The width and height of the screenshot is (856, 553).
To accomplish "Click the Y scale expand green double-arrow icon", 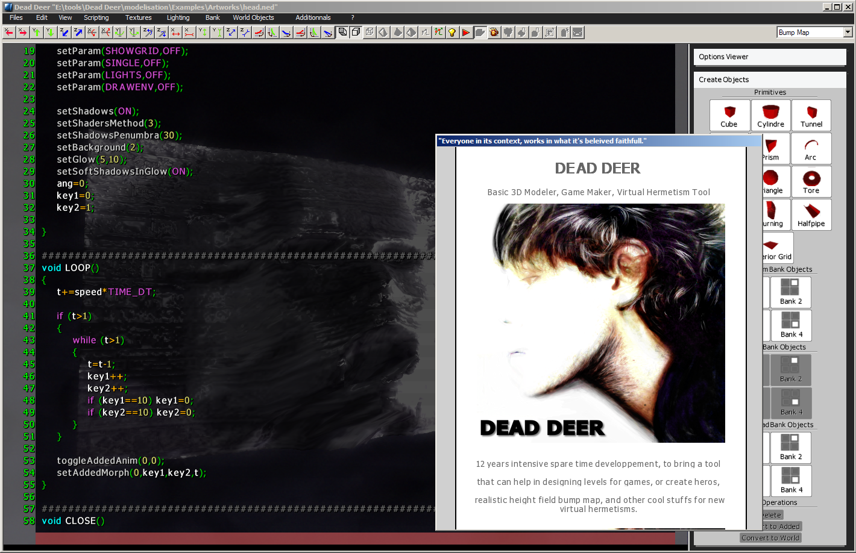I will [x=203, y=33].
